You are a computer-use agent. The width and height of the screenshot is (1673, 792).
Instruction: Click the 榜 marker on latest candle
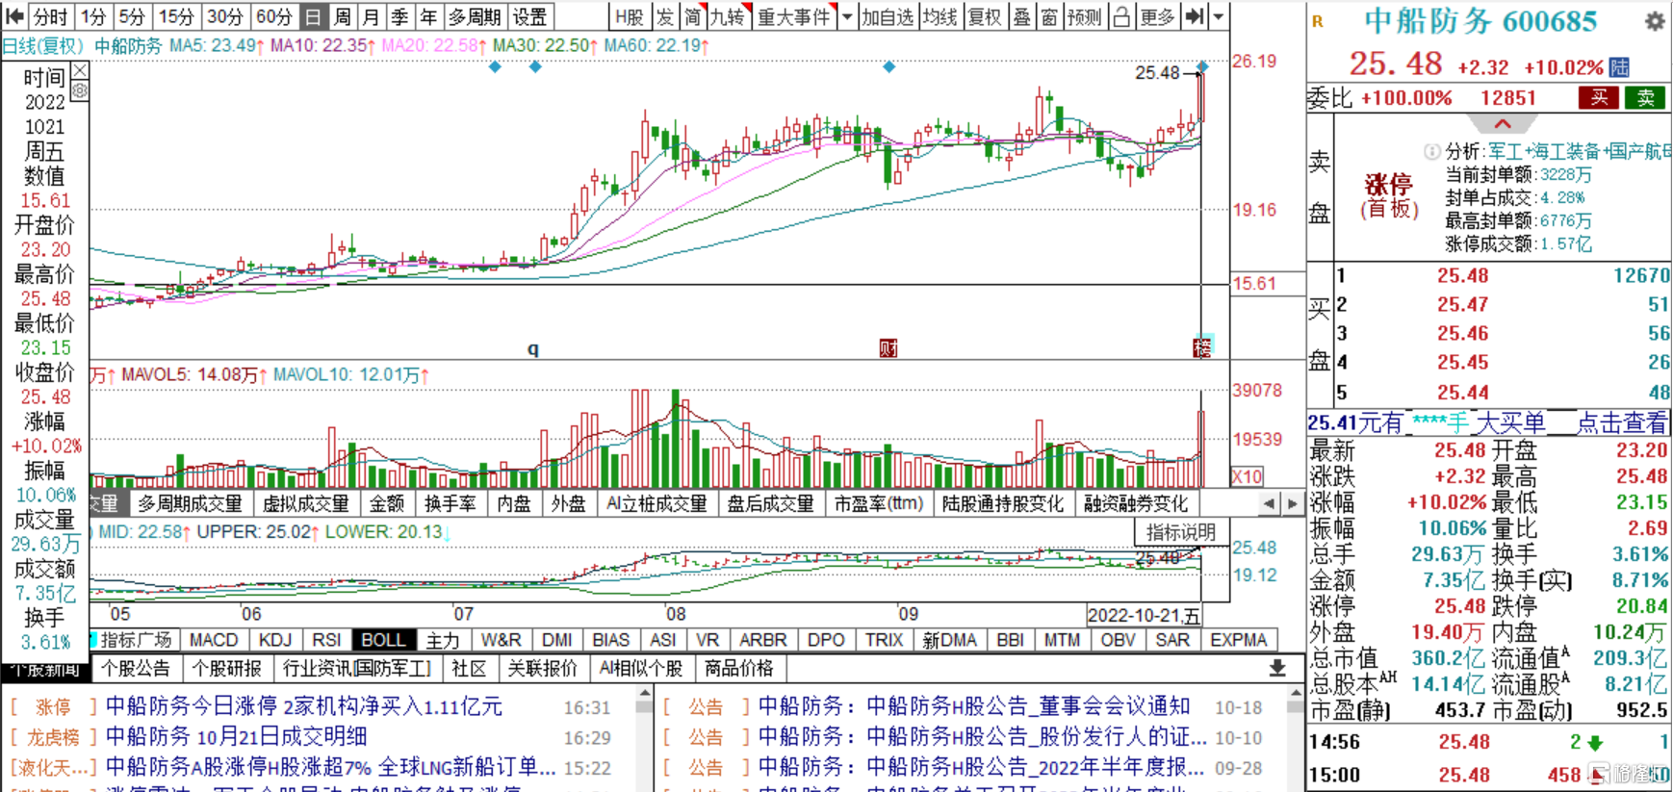click(1202, 347)
